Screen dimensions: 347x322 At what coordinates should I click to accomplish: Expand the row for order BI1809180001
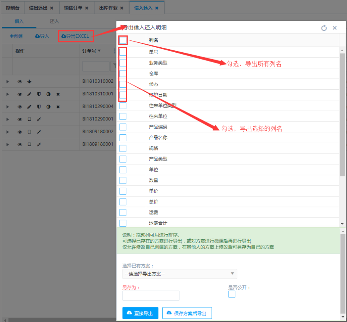[x=7, y=145]
